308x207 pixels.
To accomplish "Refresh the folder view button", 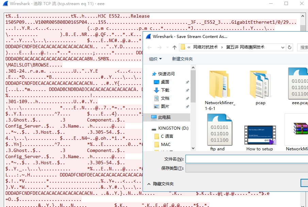I will click(290, 48).
